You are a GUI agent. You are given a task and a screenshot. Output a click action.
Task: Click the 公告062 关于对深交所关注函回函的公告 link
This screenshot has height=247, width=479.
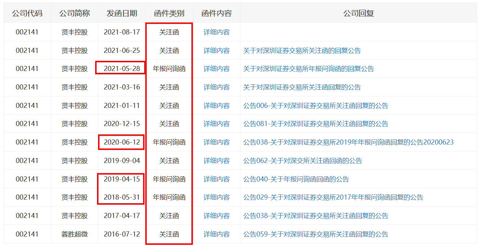(302, 161)
